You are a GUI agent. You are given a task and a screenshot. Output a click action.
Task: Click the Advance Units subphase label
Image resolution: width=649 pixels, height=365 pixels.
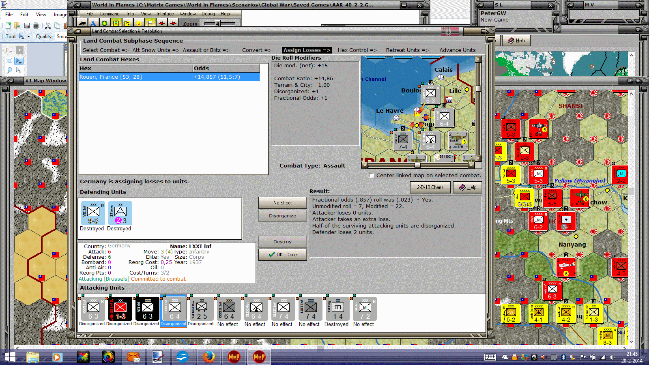[458, 50]
